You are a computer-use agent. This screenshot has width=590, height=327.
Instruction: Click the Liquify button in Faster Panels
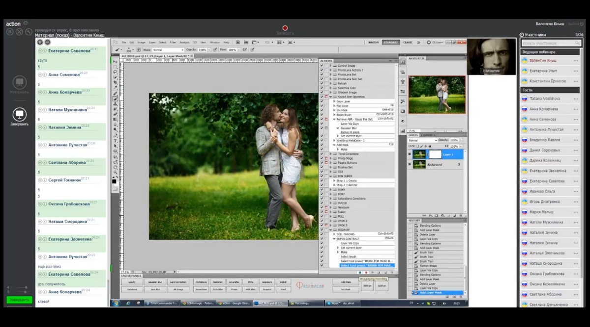tap(132, 282)
